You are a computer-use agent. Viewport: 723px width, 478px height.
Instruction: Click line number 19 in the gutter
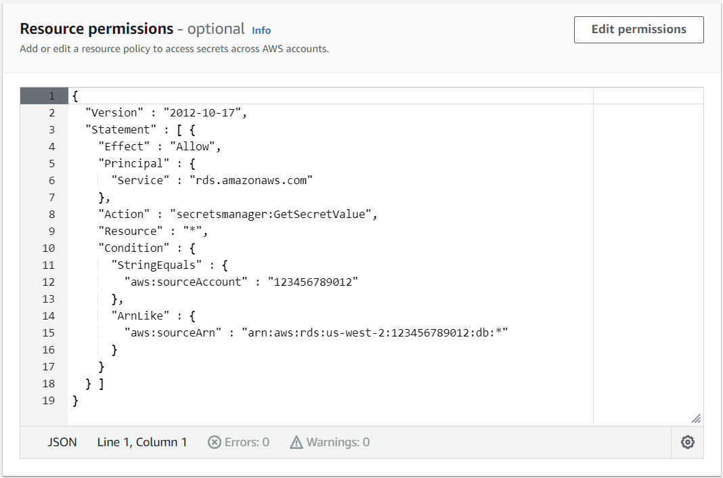coord(49,400)
